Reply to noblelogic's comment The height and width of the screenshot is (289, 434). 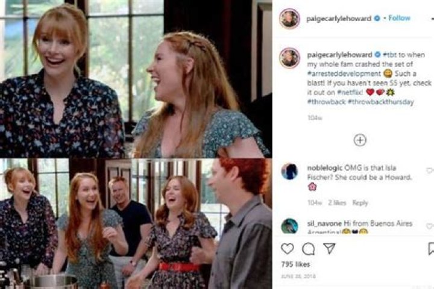pos(360,203)
